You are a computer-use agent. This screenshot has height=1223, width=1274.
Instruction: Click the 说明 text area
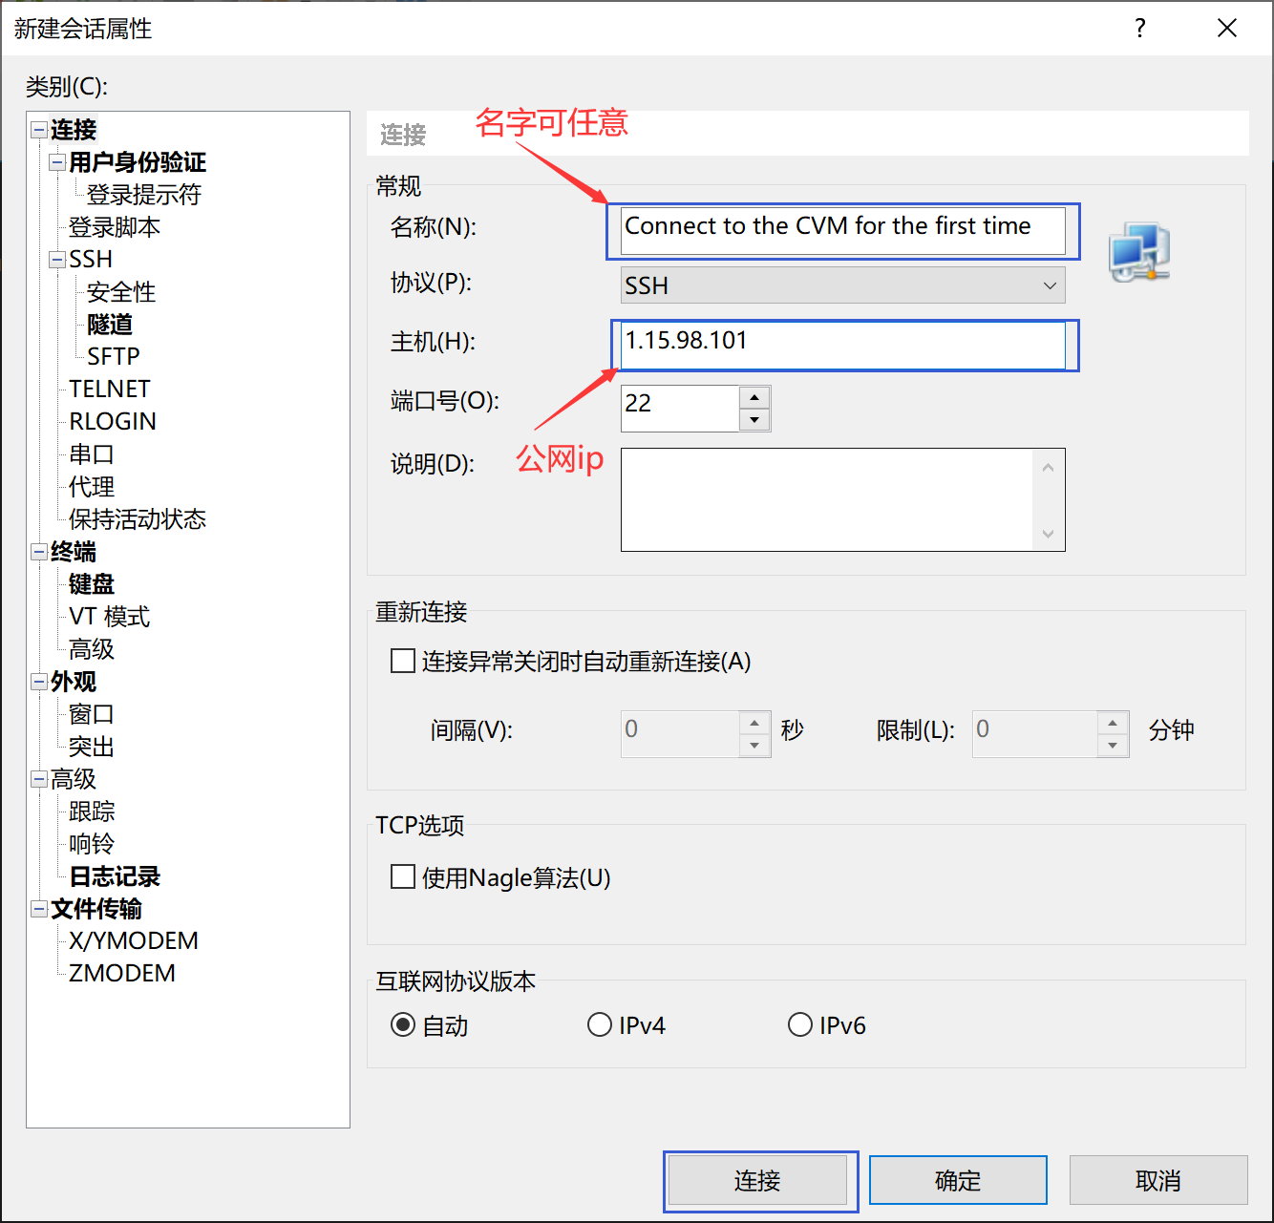[827, 499]
